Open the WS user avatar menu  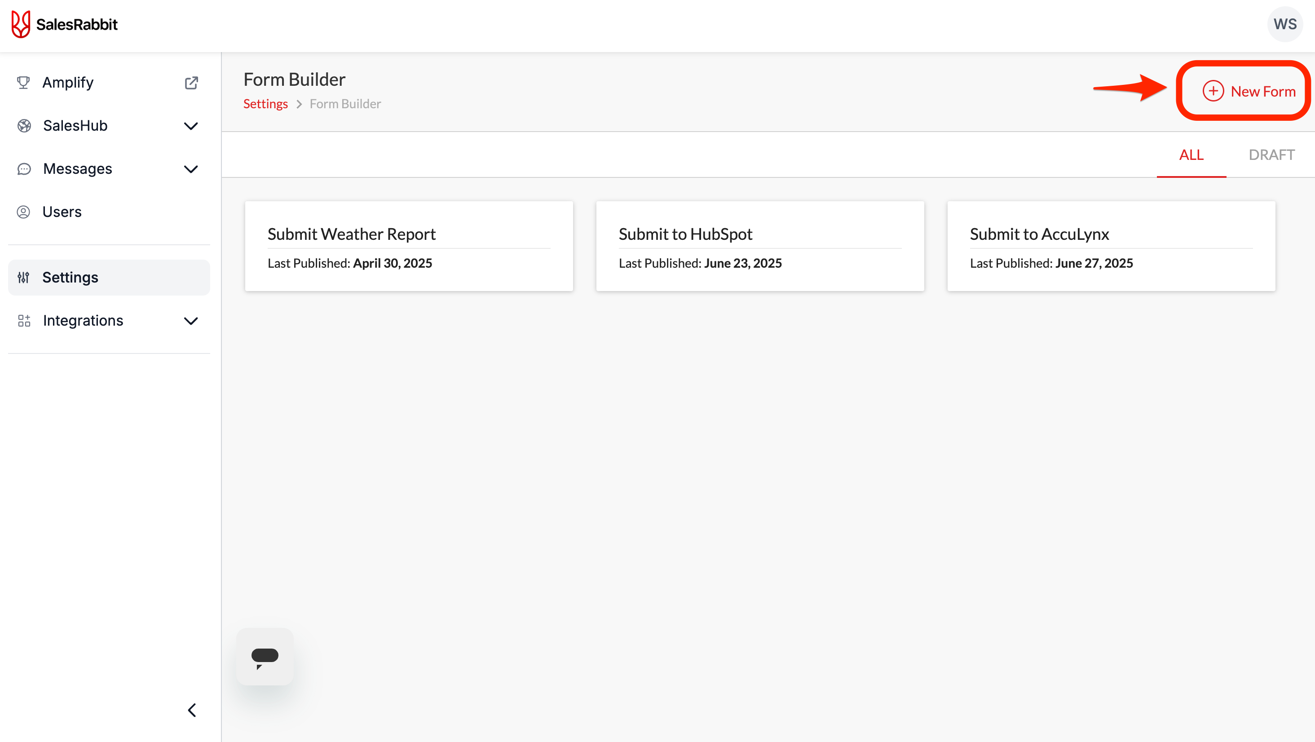(x=1285, y=24)
